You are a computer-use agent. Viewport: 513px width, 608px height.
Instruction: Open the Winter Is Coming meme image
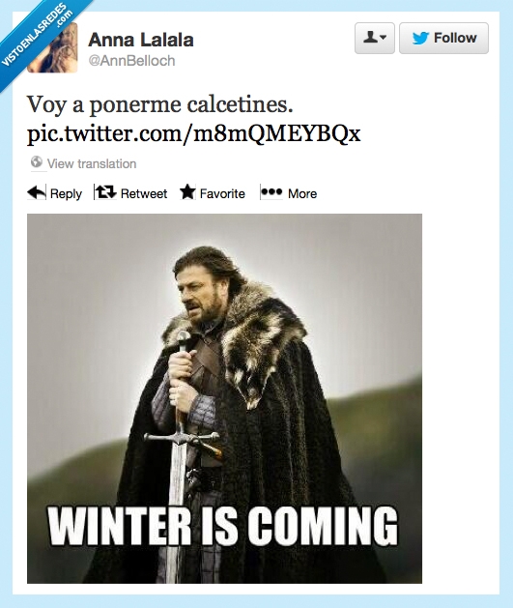pos(224,398)
